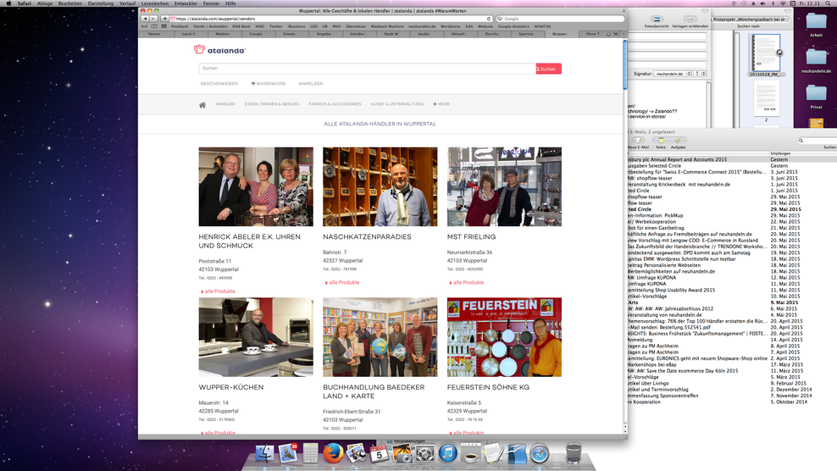Open System Preferences gear in Dock
The height and width of the screenshot is (471, 837).
click(425, 453)
